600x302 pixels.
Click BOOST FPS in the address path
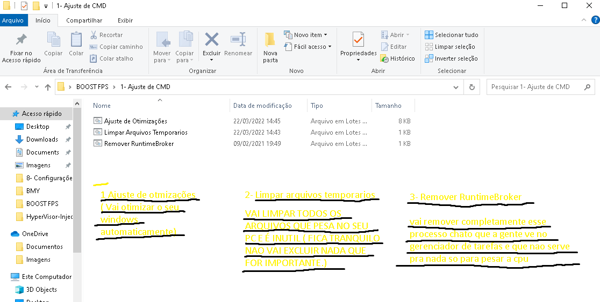pos(92,87)
